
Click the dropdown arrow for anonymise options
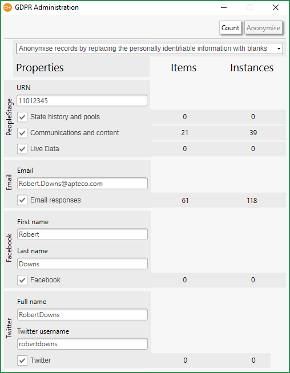279,49
